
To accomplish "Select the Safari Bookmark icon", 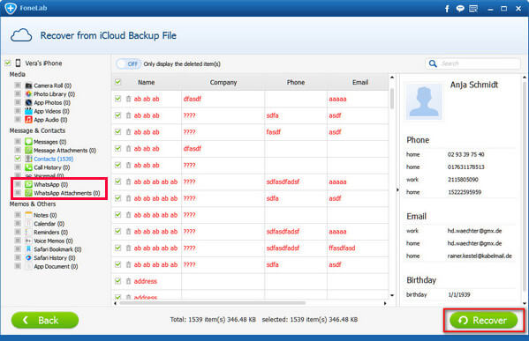I will [28, 249].
